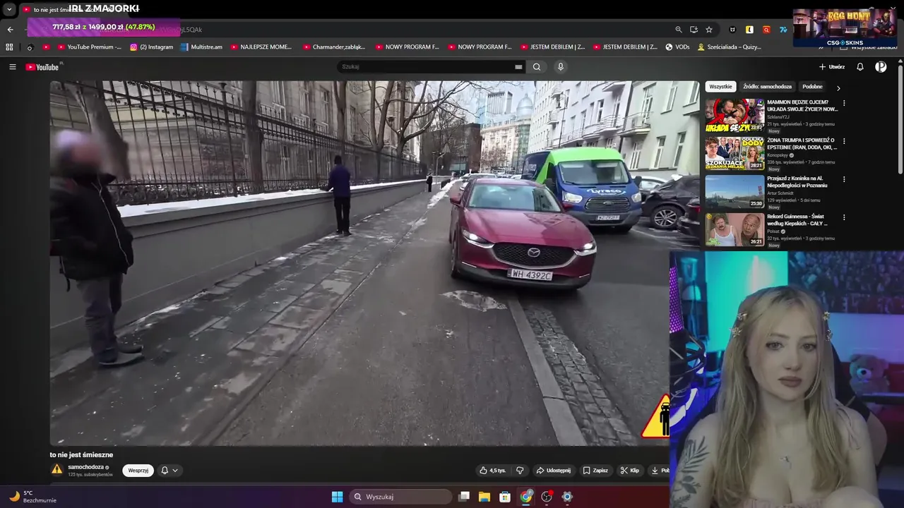Image resolution: width=904 pixels, height=508 pixels.
Task: Open OBS Studio from the taskbar
Action: [x=547, y=497]
